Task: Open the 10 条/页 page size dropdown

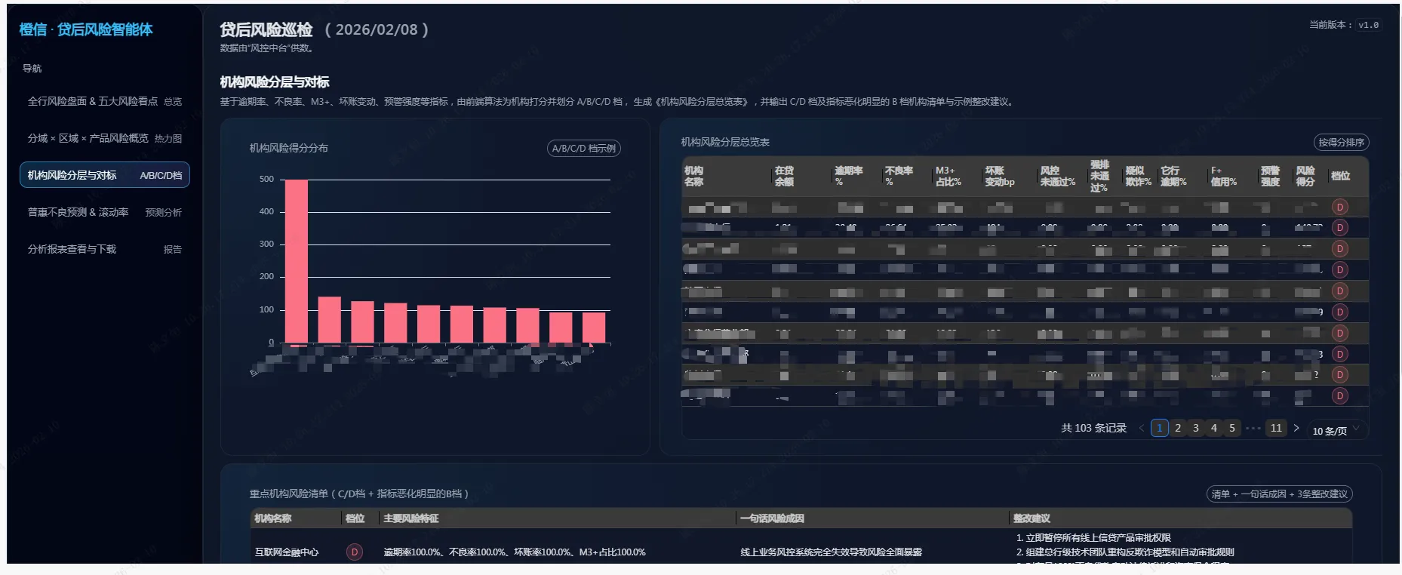Action: coord(1336,430)
